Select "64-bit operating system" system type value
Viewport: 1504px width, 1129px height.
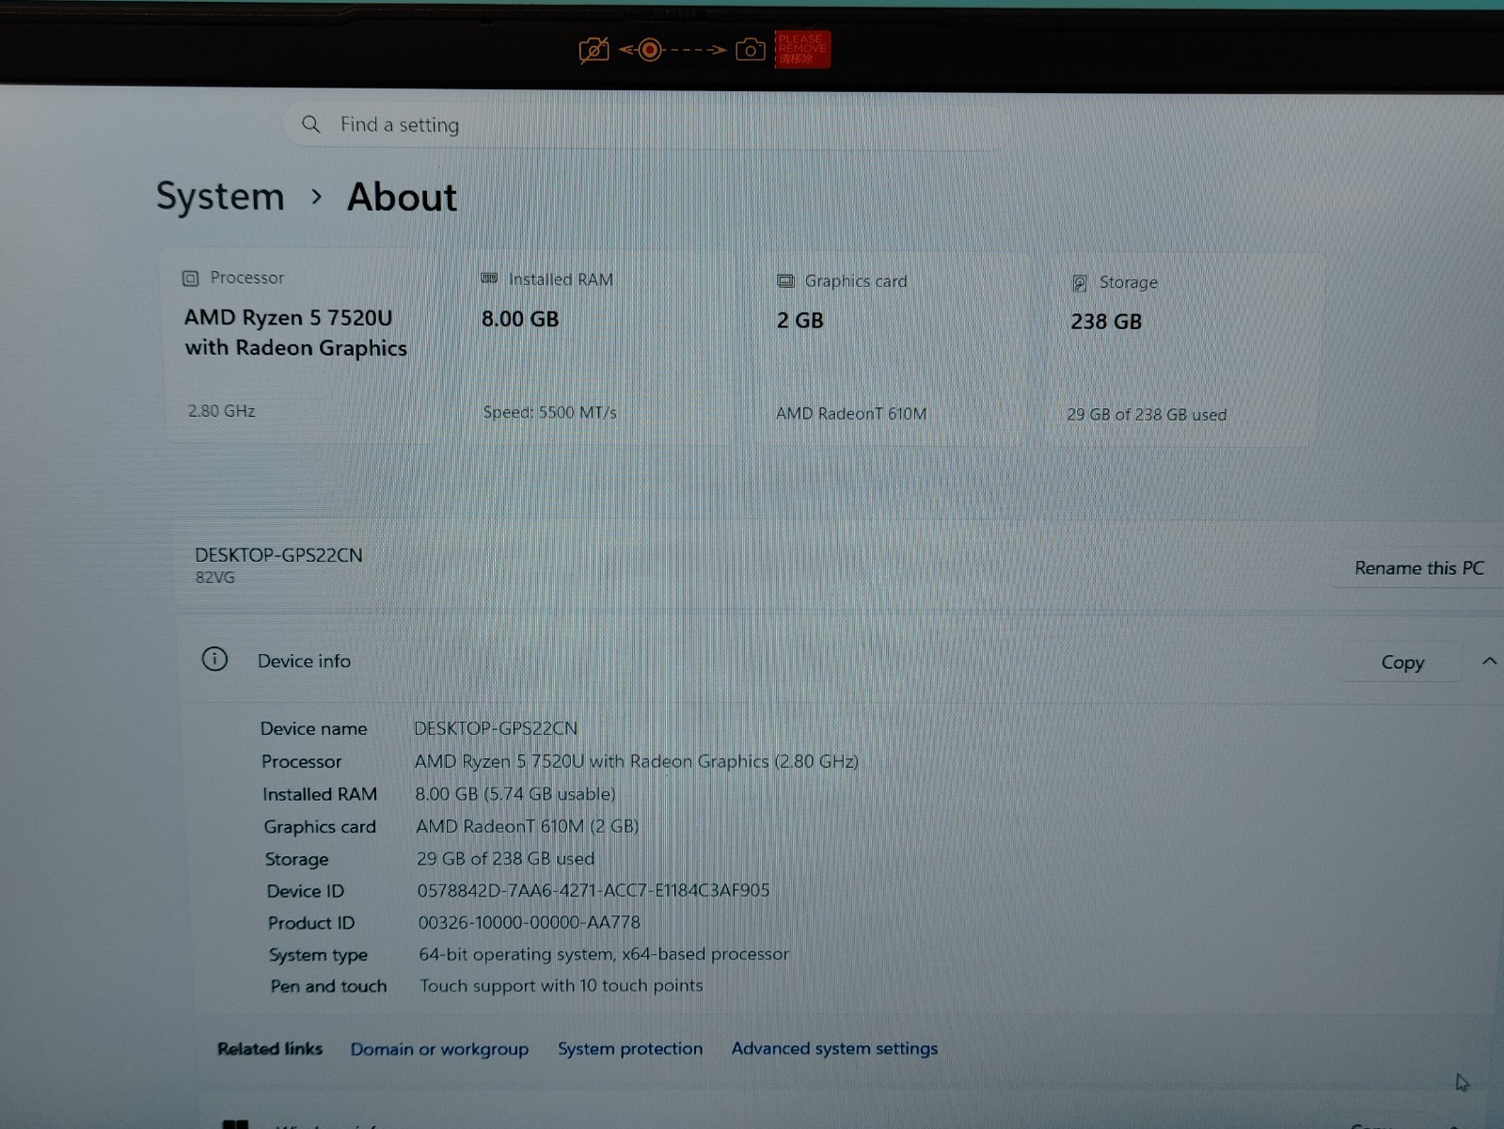[604, 954]
